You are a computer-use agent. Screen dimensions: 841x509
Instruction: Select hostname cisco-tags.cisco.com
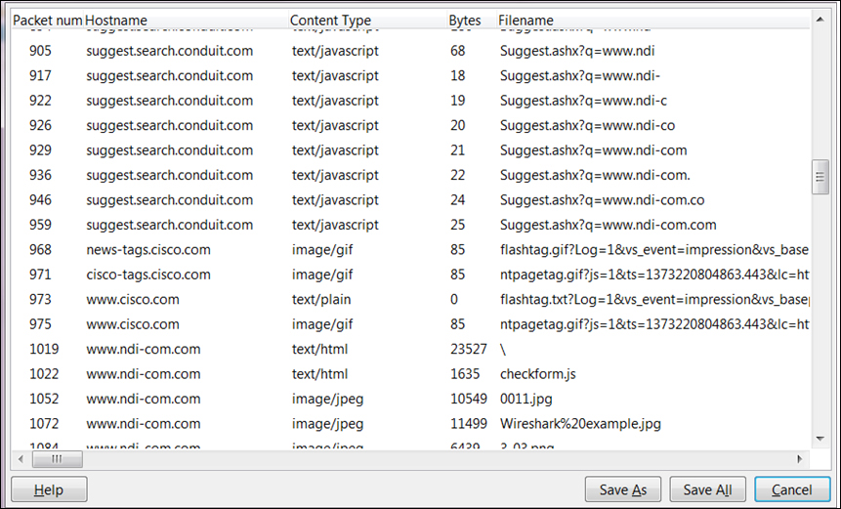(148, 275)
